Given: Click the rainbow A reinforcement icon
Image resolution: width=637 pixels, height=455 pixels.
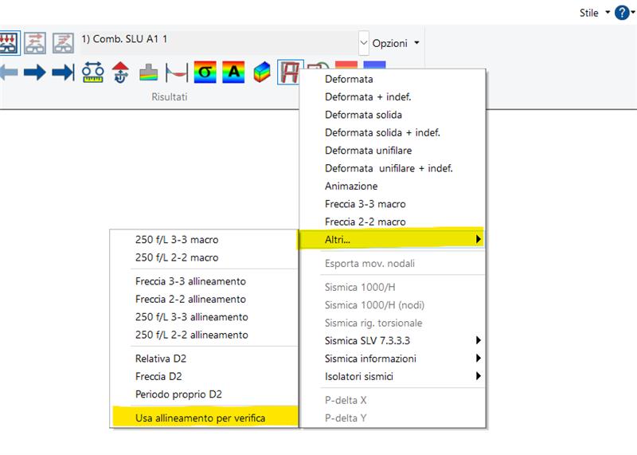Looking at the screenshot, I should pos(233,73).
